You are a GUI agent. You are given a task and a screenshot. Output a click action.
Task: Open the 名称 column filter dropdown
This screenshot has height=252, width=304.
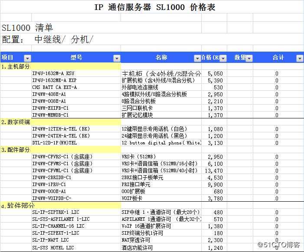tap(197, 58)
